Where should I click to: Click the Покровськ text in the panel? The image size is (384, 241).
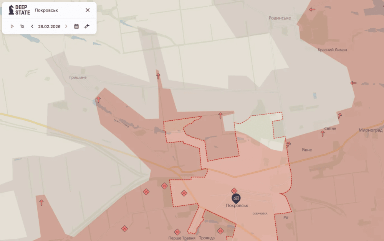click(46, 10)
